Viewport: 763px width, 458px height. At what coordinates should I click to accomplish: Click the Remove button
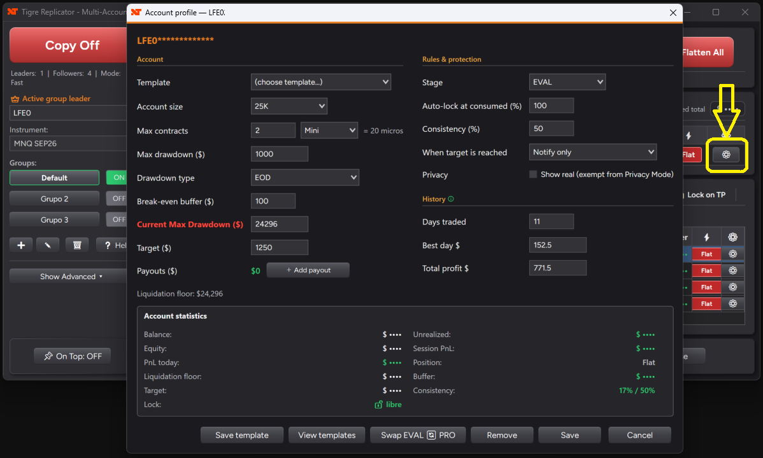point(502,435)
